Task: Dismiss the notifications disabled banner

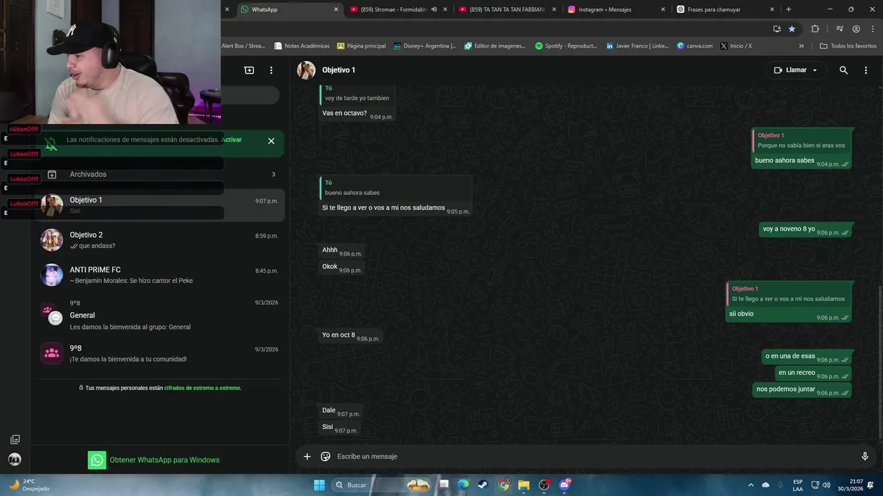Action: pyautogui.click(x=271, y=141)
